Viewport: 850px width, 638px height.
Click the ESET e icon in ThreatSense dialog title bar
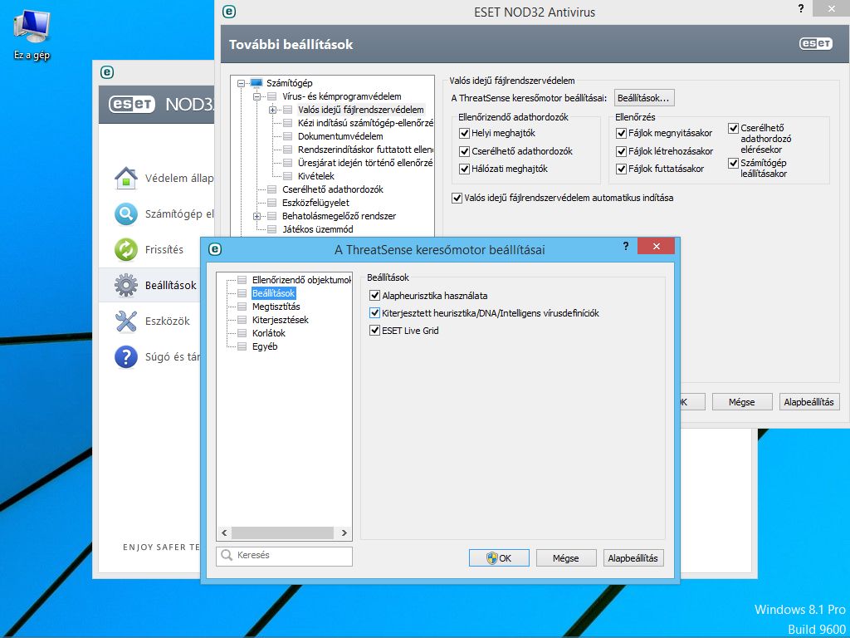click(215, 249)
